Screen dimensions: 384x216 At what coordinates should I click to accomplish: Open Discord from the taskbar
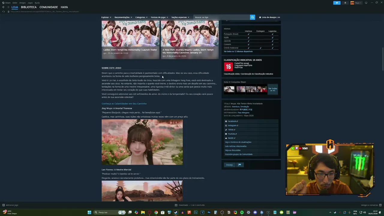(x=255, y=212)
